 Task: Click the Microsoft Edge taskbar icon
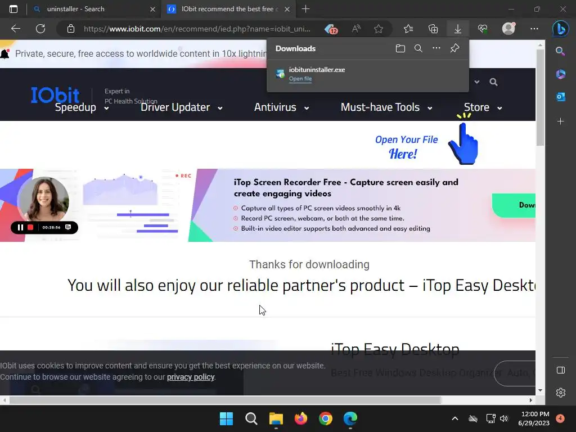350,418
